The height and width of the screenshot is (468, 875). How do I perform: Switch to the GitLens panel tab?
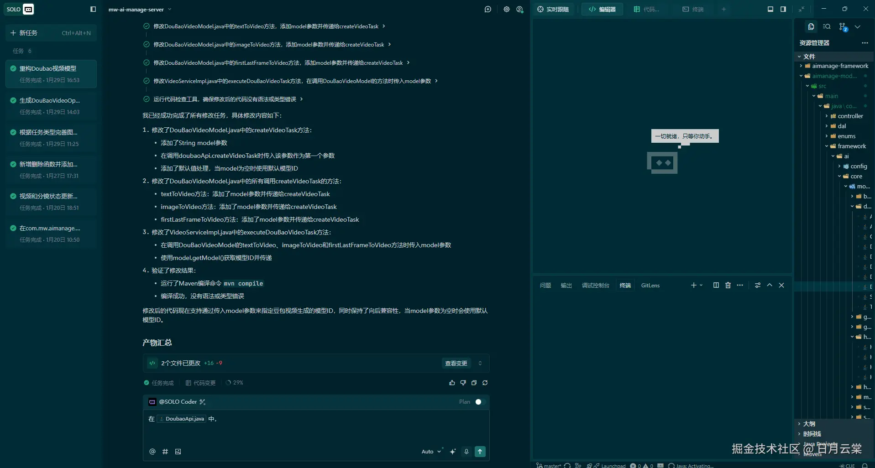click(x=650, y=286)
